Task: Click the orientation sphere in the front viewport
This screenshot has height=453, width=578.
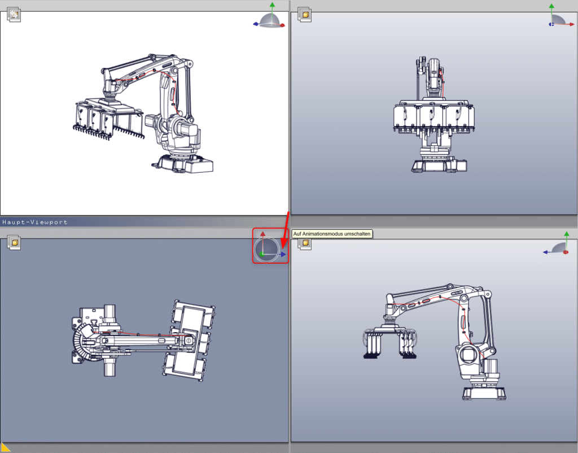Action: 556,20
